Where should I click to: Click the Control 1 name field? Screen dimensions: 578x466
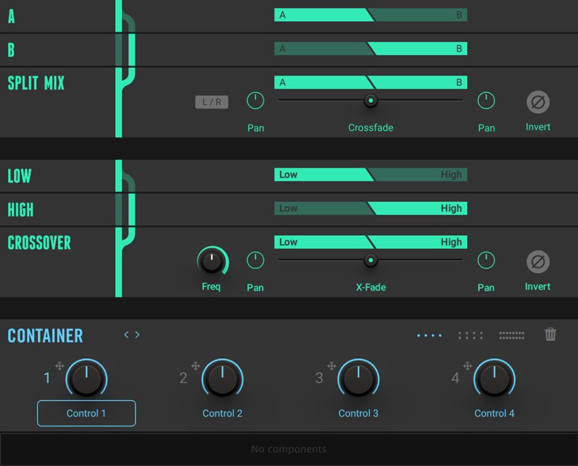(x=86, y=413)
